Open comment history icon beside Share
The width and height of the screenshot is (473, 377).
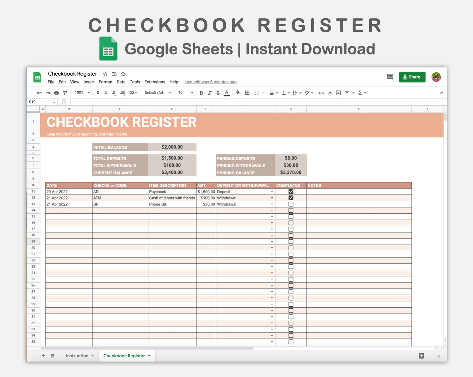[x=390, y=77]
